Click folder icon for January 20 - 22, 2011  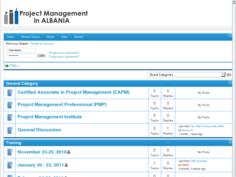(x=10, y=165)
